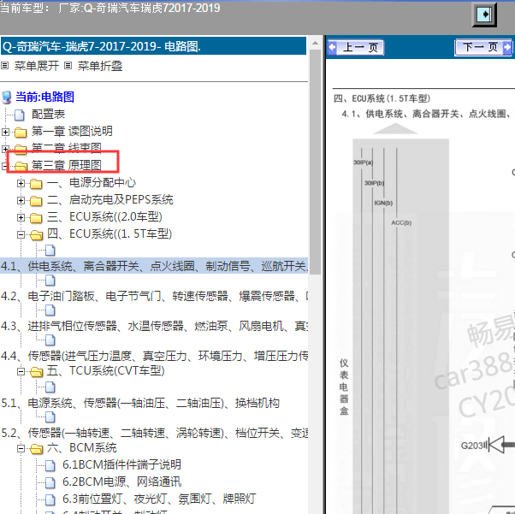Expand 三、ECU系统((2.0车型) node
The height and width of the screenshot is (514, 515).
point(21,217)
